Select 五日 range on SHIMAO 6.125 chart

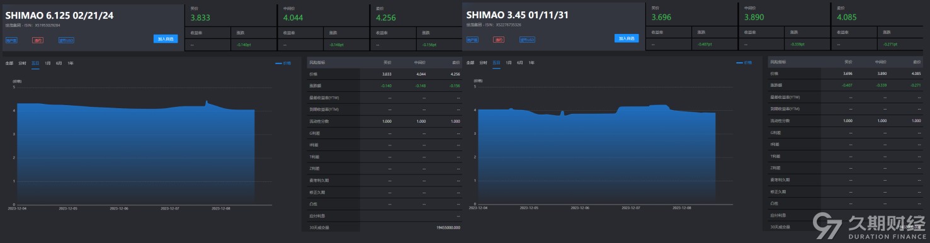click(35, 63)
